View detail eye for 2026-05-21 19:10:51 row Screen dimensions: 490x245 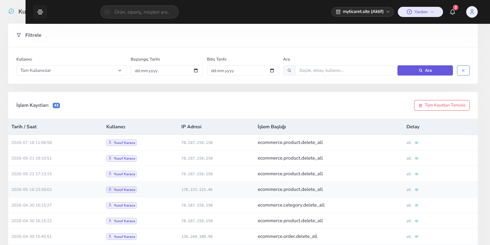tap(416, 158)
